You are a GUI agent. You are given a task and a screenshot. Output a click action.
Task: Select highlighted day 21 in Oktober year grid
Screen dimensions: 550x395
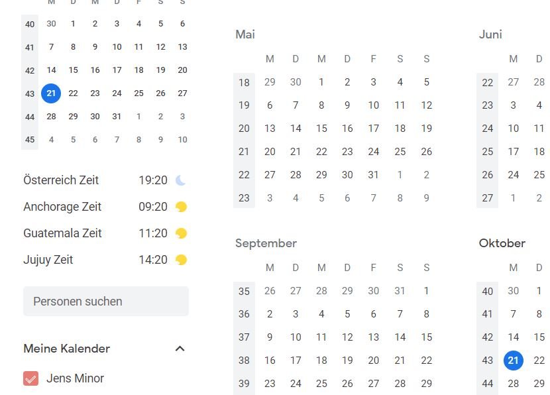coord(513,361)
